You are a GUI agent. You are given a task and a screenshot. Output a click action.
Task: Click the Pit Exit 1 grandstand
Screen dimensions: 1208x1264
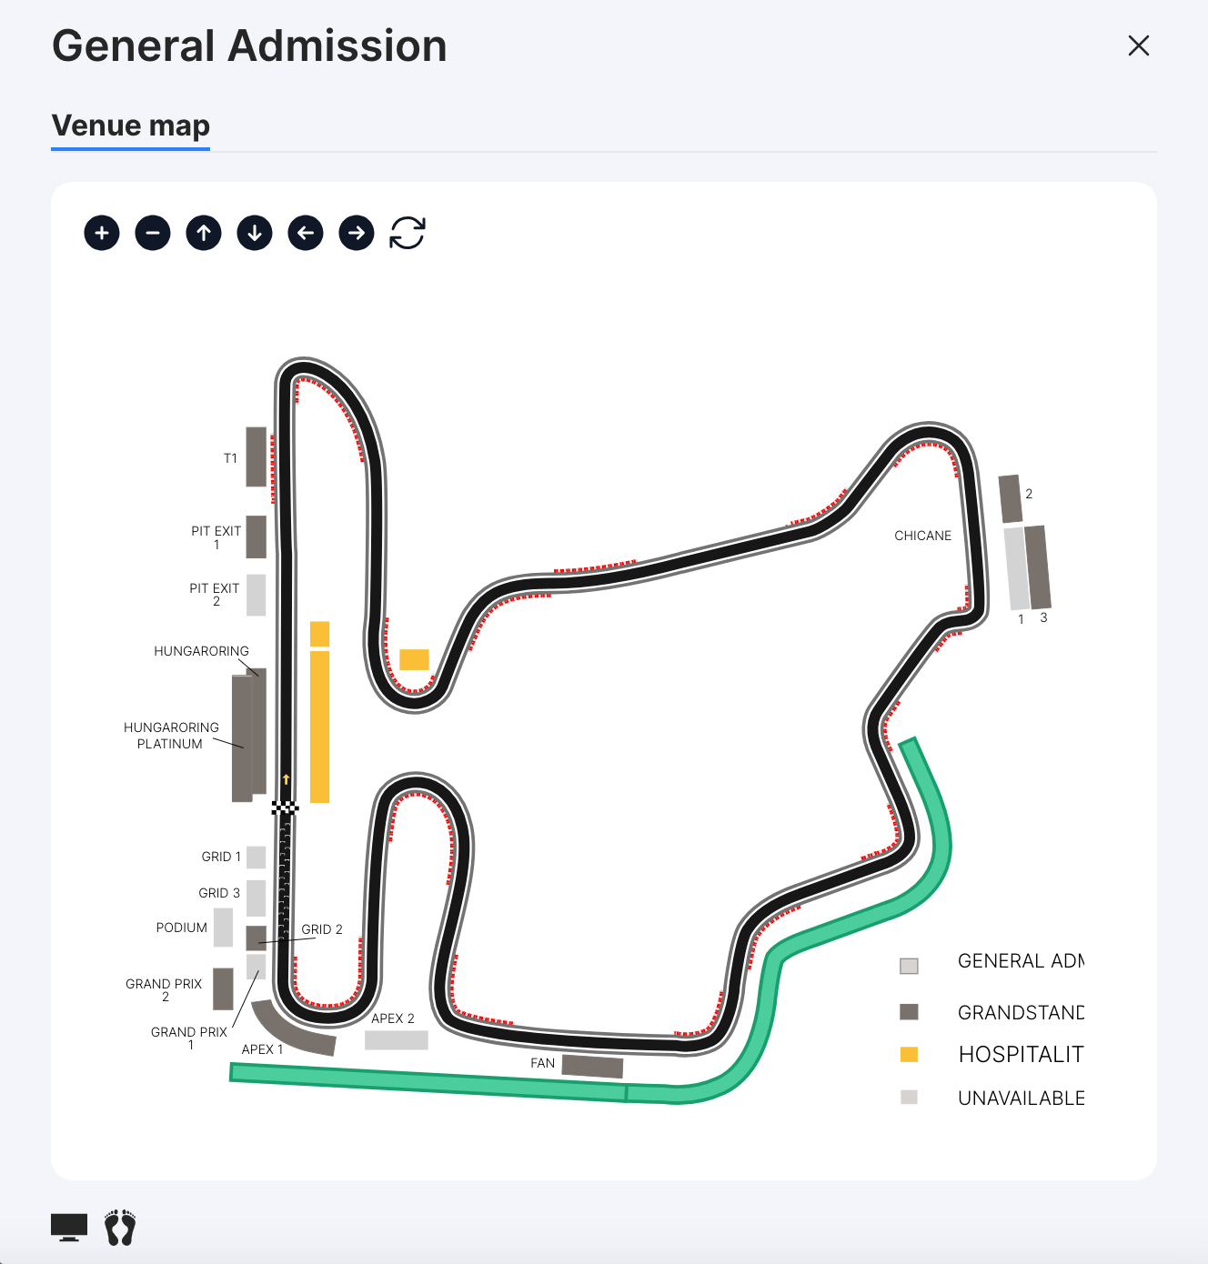(257, 537)
